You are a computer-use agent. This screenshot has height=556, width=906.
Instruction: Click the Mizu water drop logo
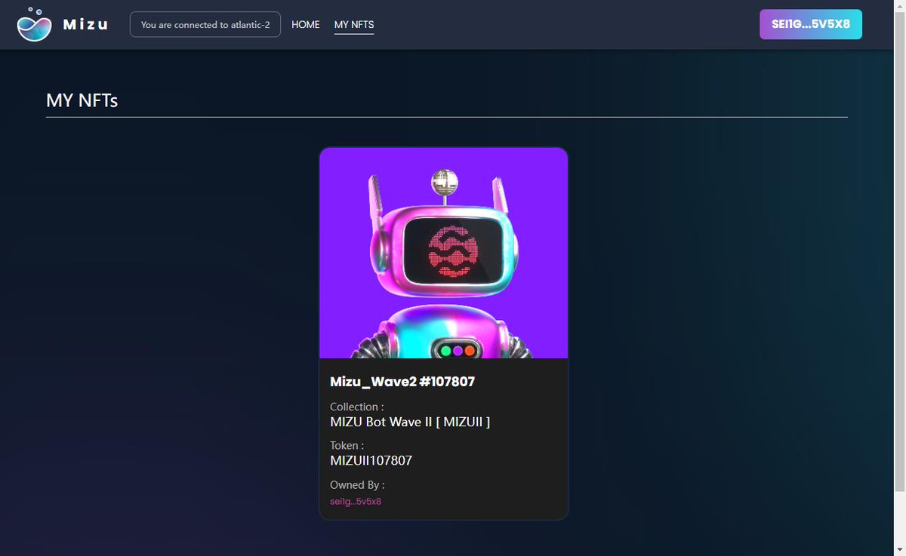click(34, 24)
